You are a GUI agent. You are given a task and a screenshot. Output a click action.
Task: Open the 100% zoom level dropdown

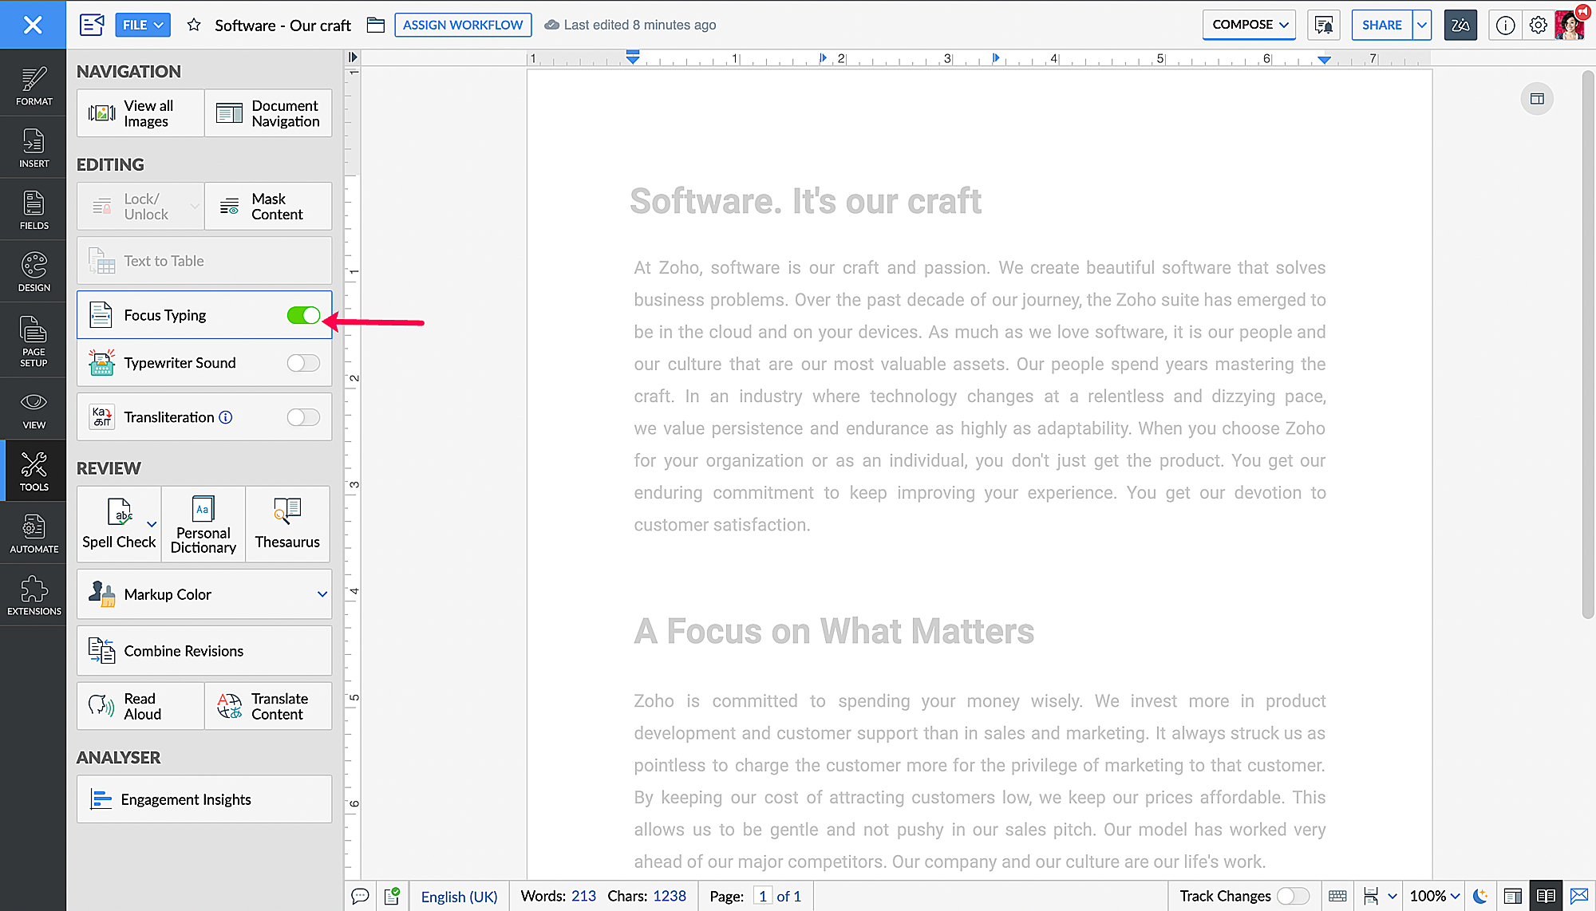pos(1434,896)
